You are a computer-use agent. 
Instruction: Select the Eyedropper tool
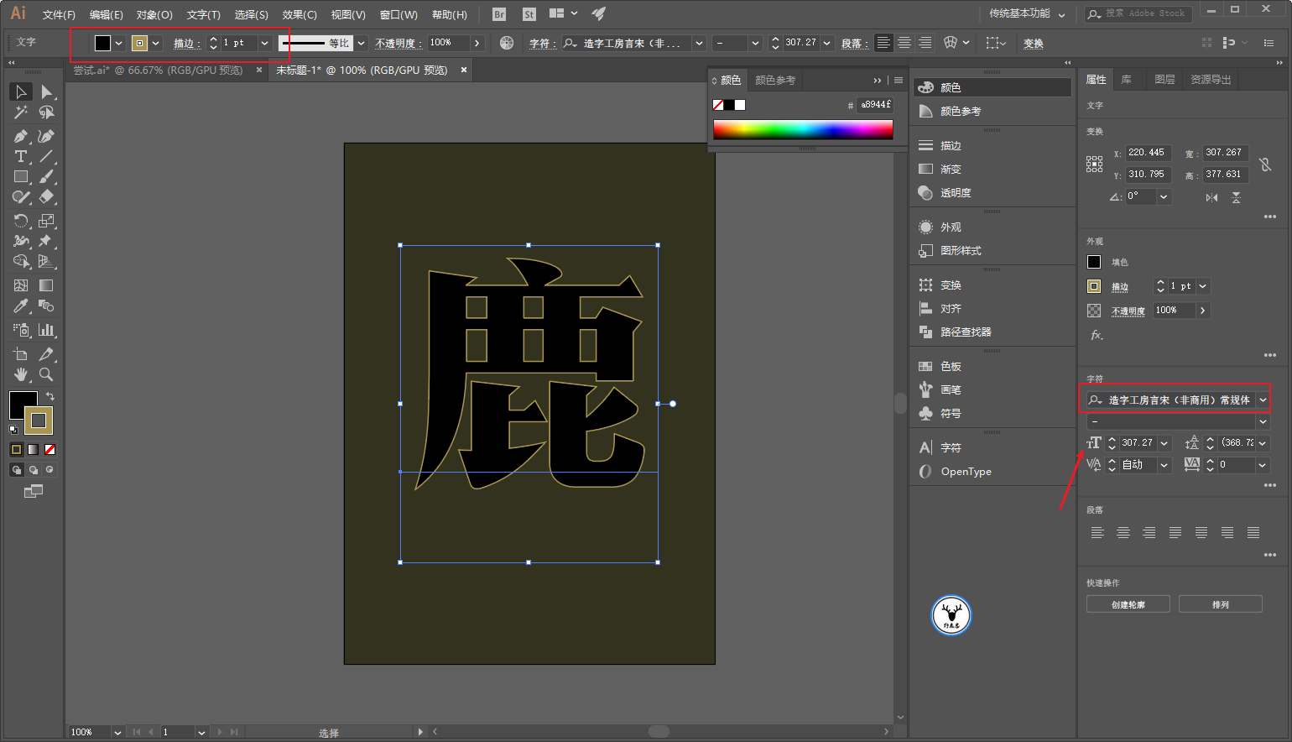point(21,306)
